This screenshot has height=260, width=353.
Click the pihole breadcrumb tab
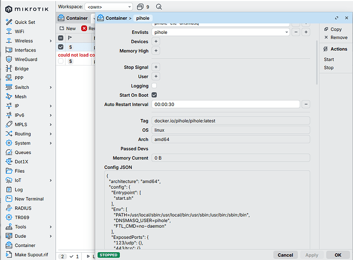point(143,18)
